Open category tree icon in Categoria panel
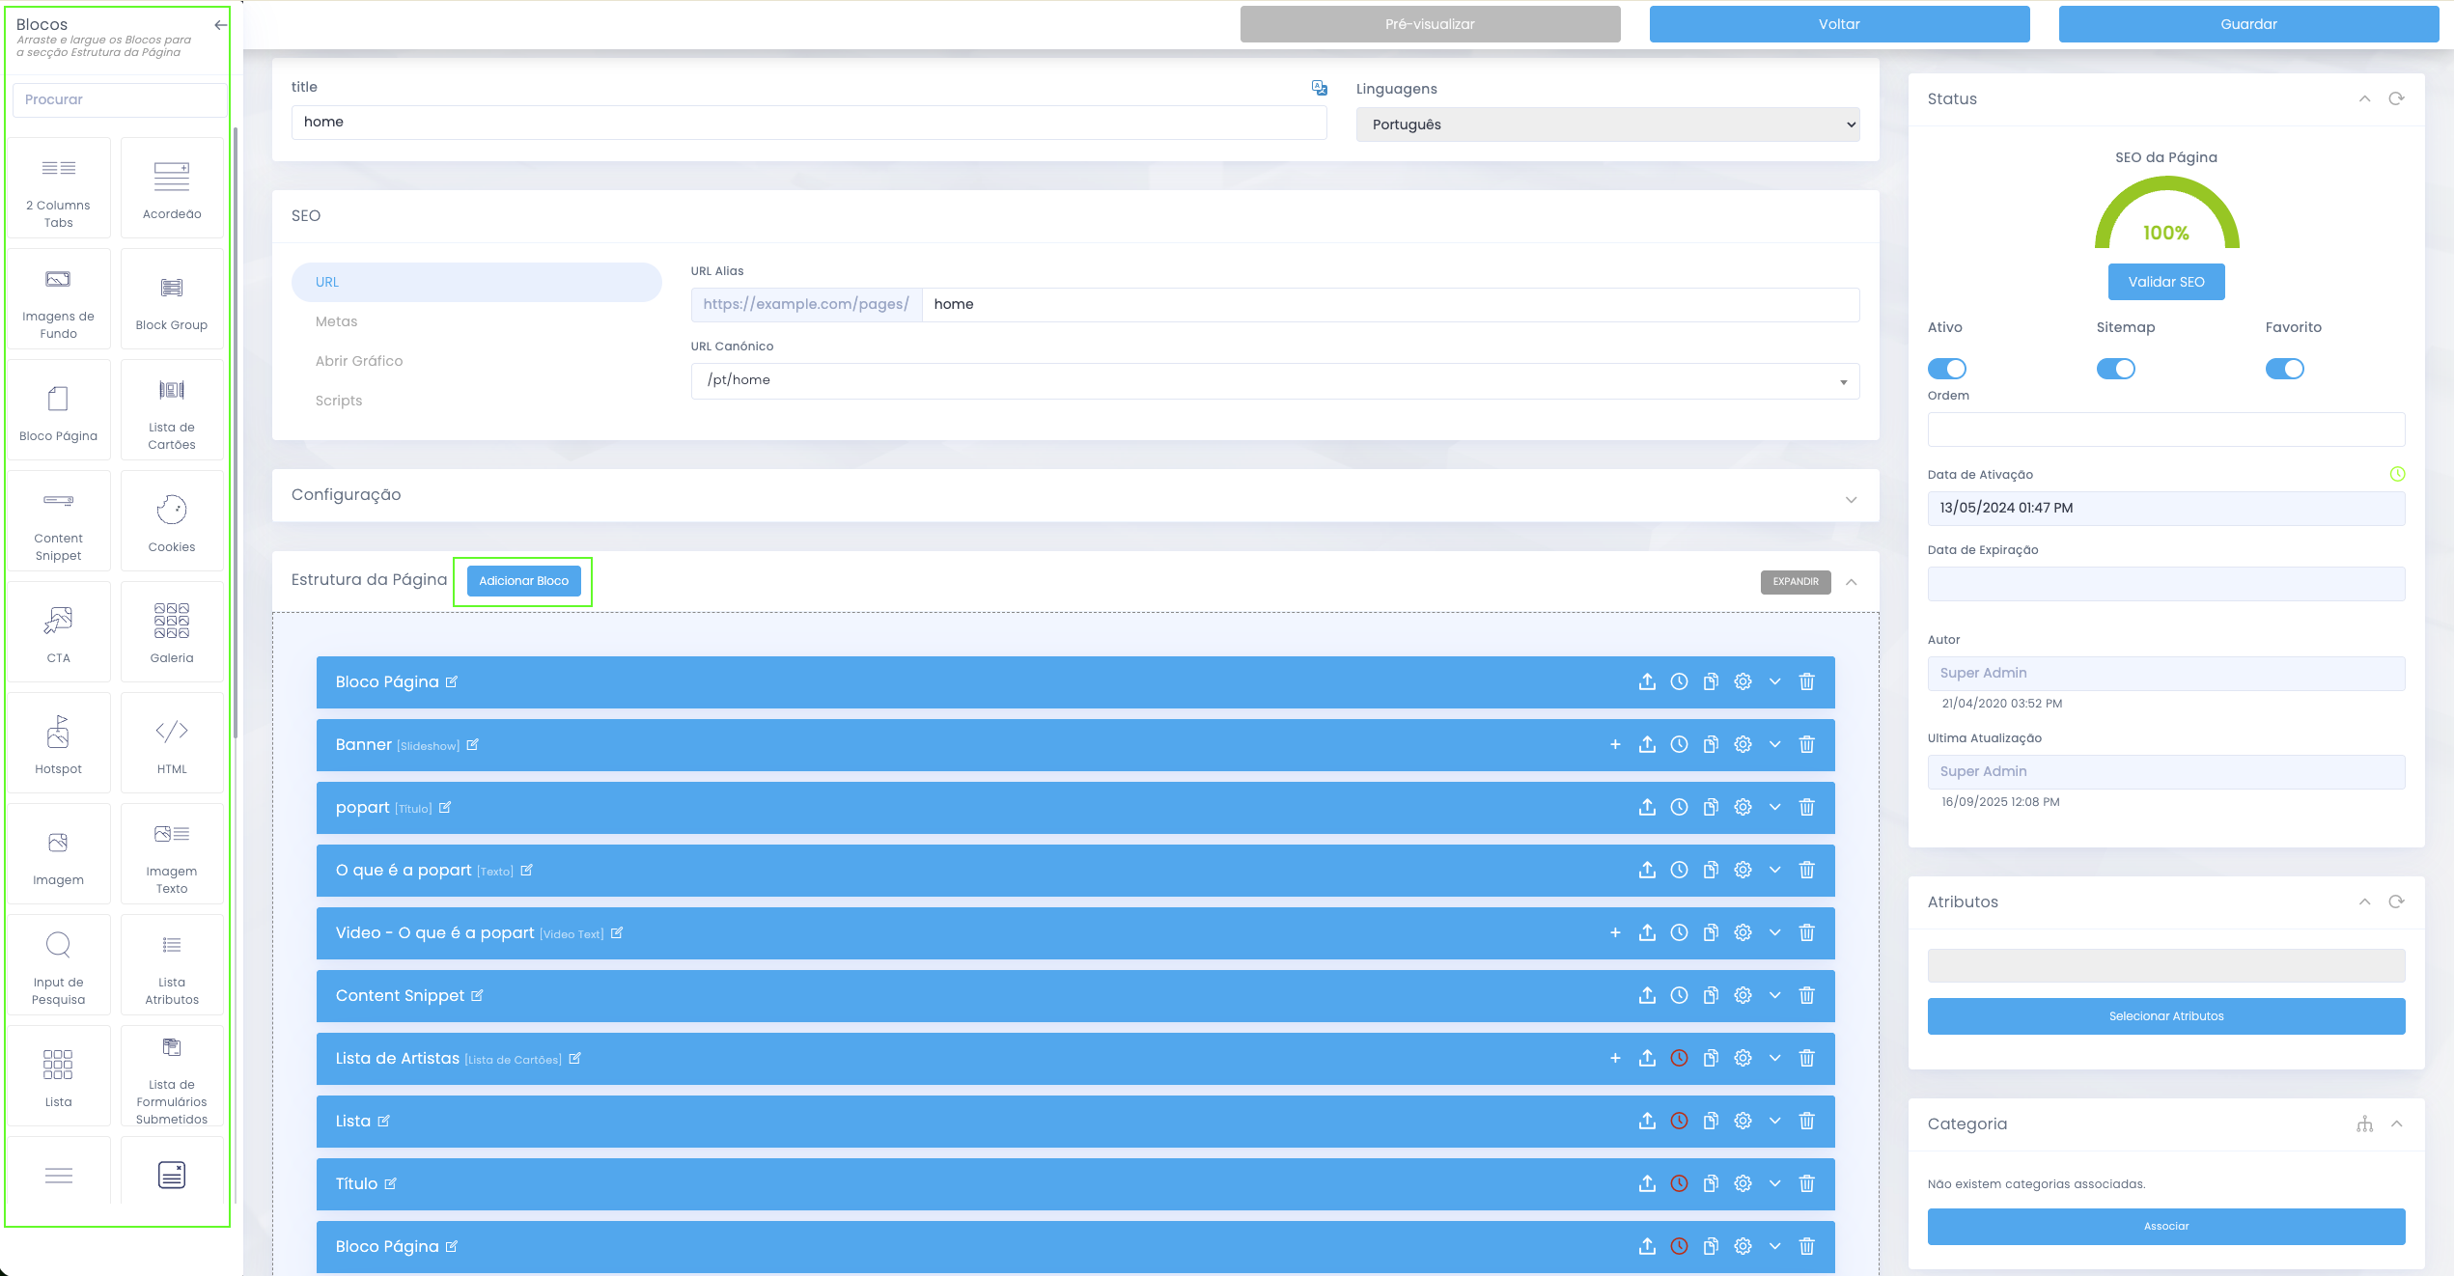 click(x=2364, y=1124)
